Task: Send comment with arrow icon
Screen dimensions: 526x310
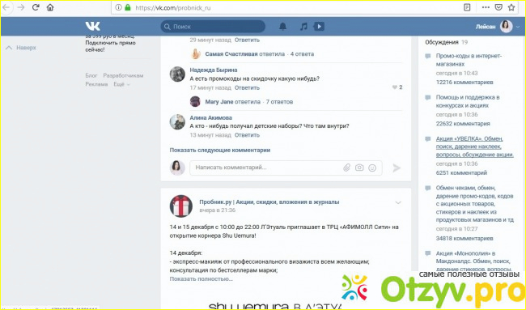Action: pyautogui.click(x=397, y=168)
